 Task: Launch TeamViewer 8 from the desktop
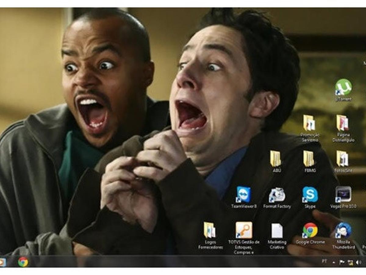244,198
